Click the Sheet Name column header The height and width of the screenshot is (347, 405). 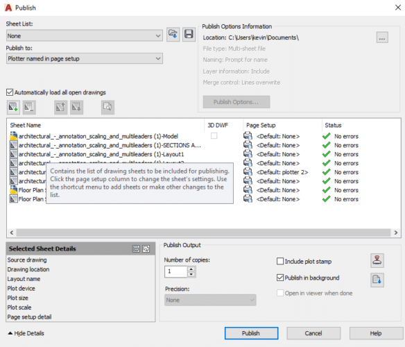(x=25, y=125)
